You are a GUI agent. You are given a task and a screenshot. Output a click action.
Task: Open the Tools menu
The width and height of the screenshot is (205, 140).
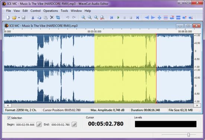click(64, 11)
